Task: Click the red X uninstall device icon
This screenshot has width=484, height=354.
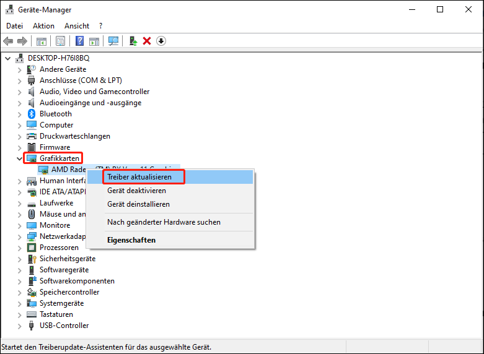Action: coord(147,41)
